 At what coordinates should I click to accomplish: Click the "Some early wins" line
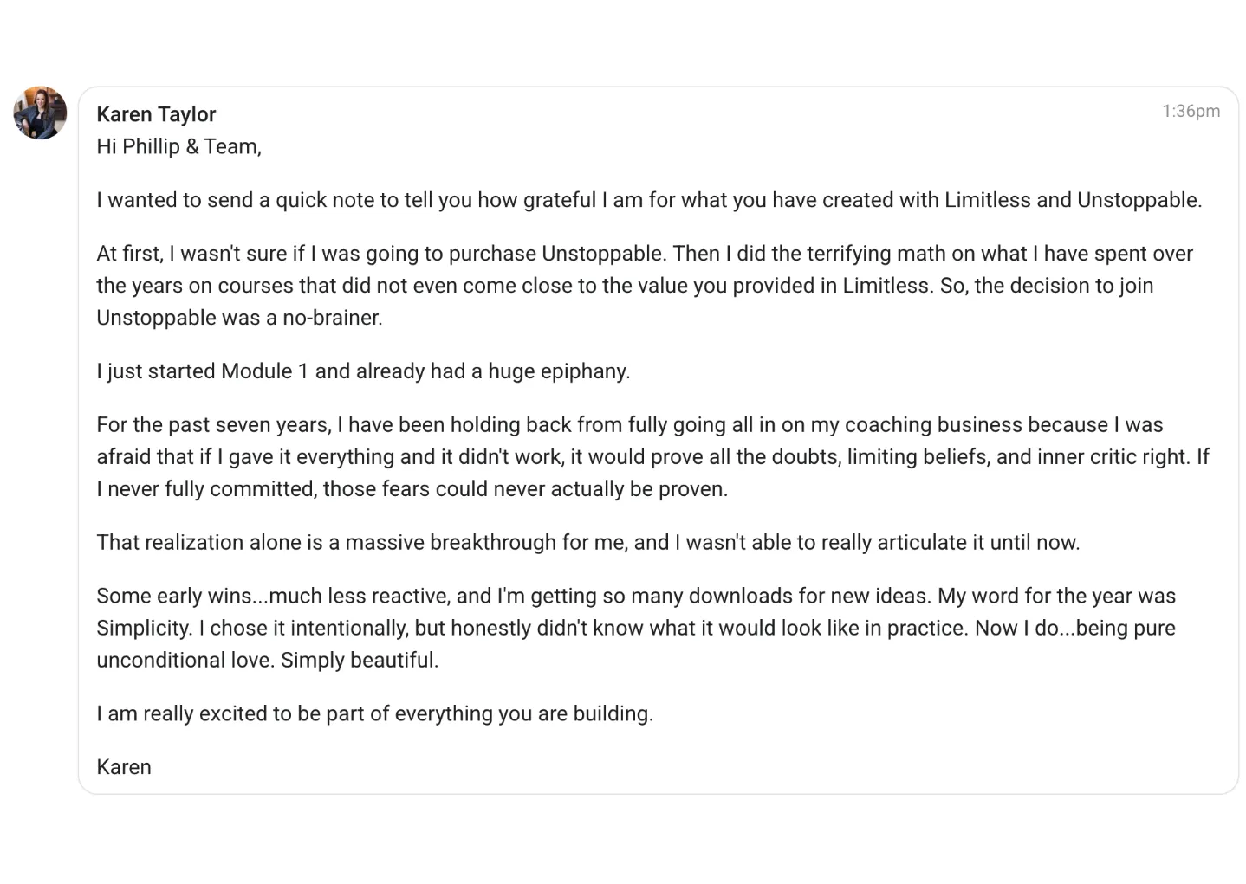182,597
